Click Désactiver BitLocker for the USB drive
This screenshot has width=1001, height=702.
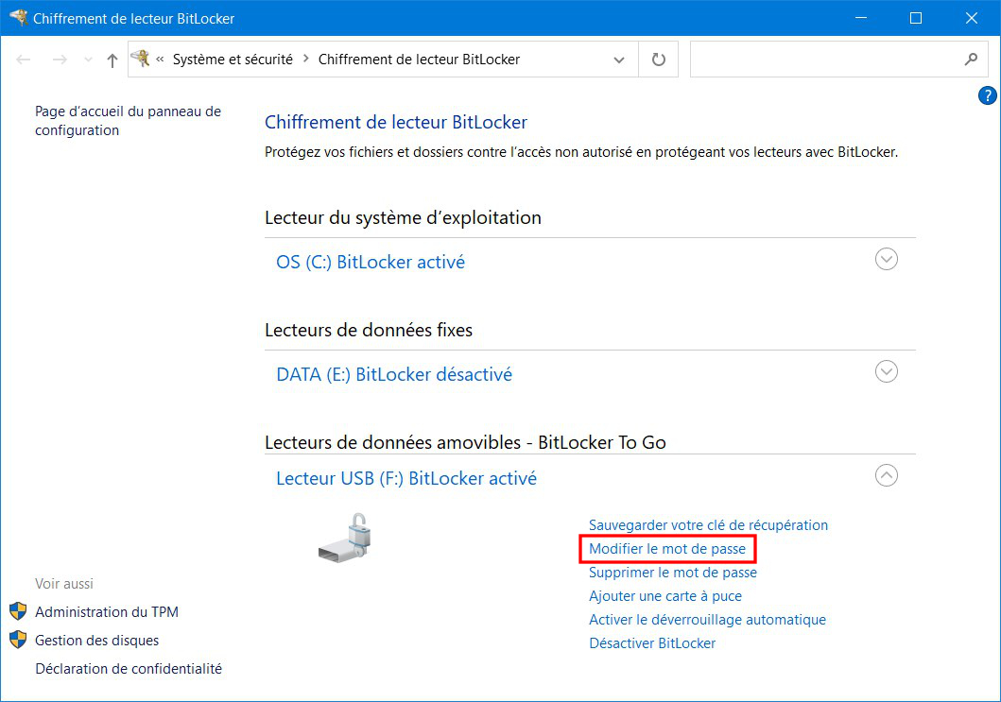(x=652, y=642)
